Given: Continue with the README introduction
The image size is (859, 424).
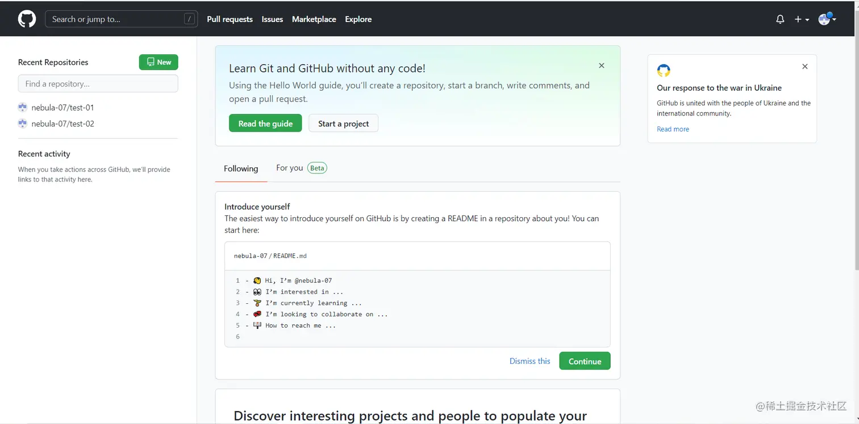Looking at the screenshot, I should click(x=585, y=361).
